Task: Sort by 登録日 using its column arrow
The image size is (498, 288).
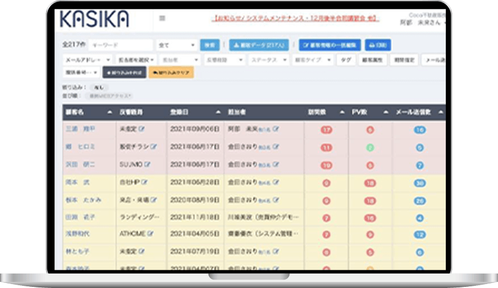Action: 218,112
